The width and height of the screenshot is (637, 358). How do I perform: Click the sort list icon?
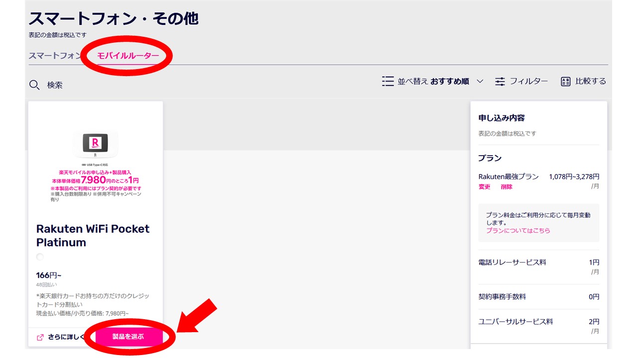[x=388, y=81]
